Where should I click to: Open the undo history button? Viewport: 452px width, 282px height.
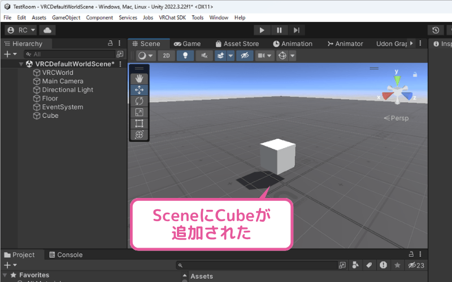436,30
